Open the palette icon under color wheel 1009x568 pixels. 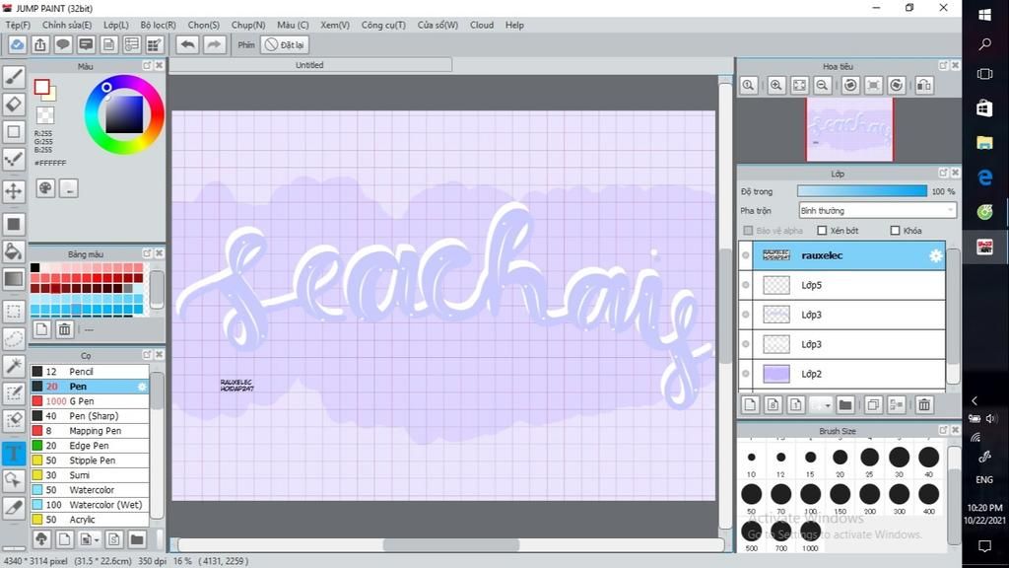[x=45, y=188]
